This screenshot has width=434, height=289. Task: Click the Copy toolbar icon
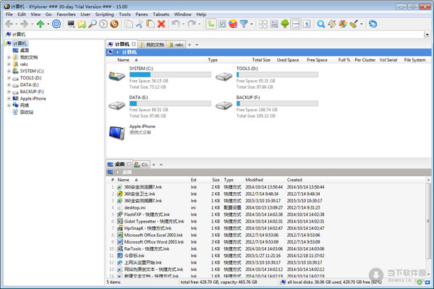(x=129, y=24)
